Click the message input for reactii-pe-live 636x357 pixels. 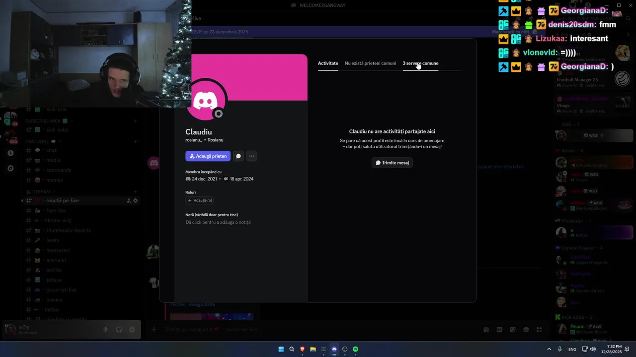318,330
